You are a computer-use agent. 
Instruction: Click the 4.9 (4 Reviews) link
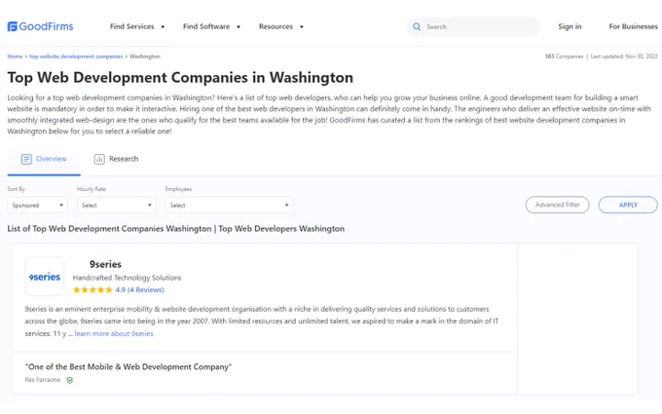click(x=140, y=290)
